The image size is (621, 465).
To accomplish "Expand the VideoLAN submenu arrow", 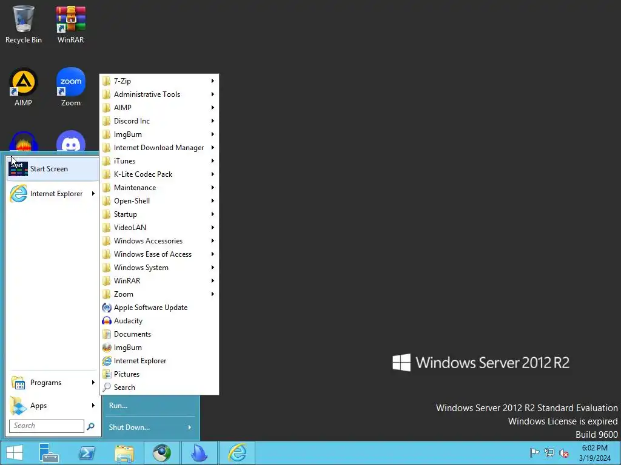I will [213, 228].
